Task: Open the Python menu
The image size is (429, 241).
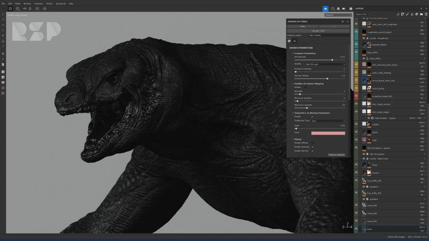Action: coord(50,3)
